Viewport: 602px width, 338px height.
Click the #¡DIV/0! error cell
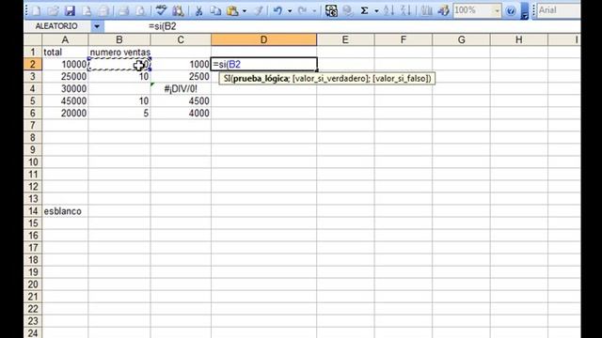[181, 88]
